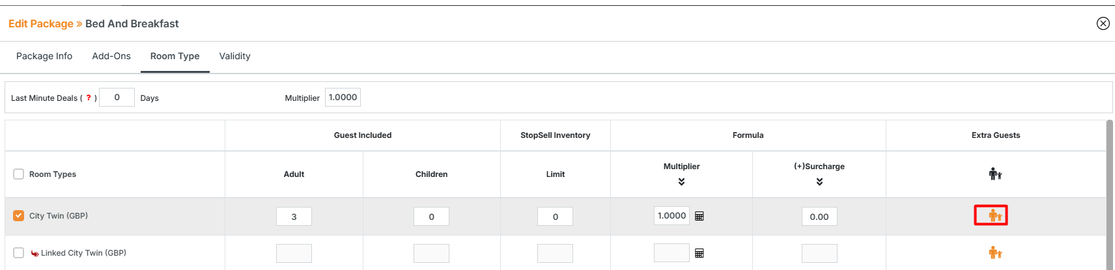Viewport: 1115px width, 270px height.
Task: Uncheck the City Twin (GBP) checkbox
Action: pos(19,215)
